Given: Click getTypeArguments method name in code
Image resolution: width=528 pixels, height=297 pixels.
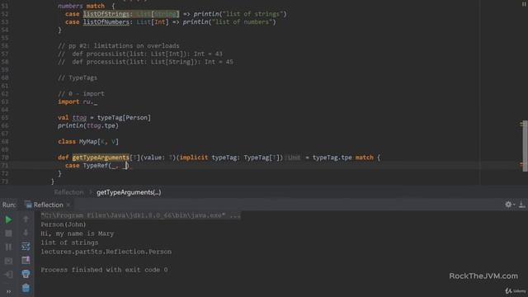Looking at the screenshot, I should coord(101,158).
